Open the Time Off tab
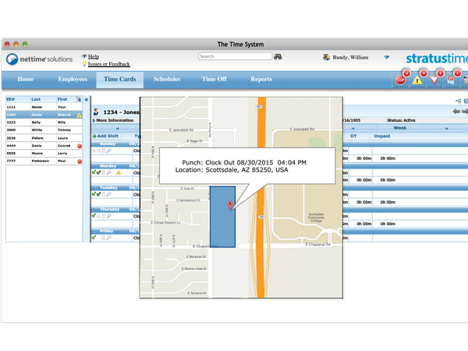This screenshot has height=351, width=468. tap(214, 80)
